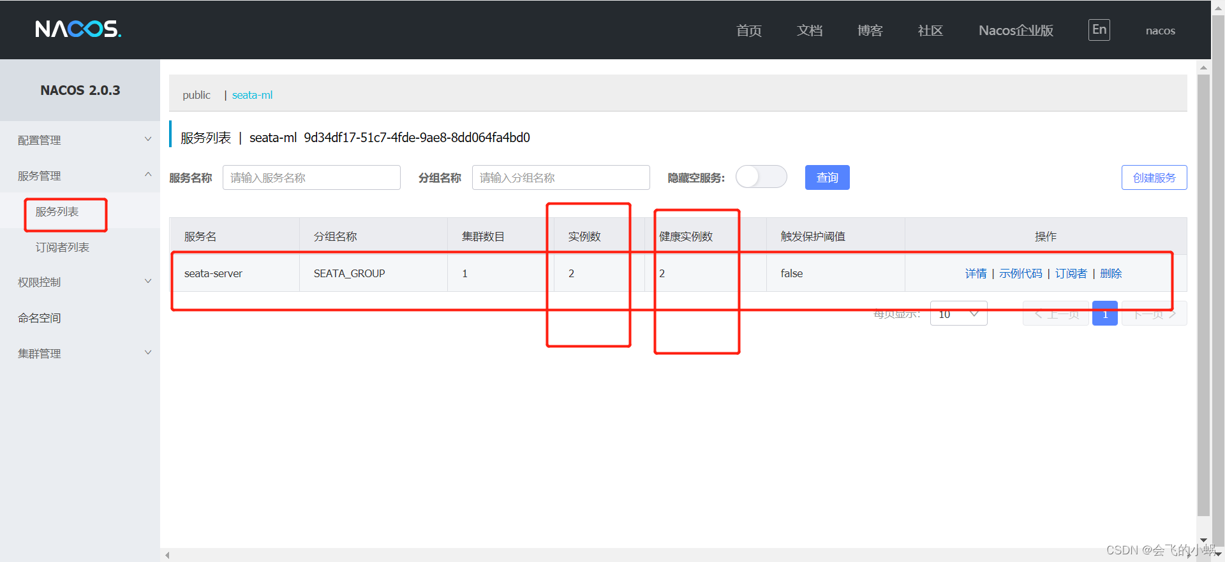This screenshot has width=1225, height=562.
Task: Click the vertical scrollbar down arrow
Action: pos(1203,541)
